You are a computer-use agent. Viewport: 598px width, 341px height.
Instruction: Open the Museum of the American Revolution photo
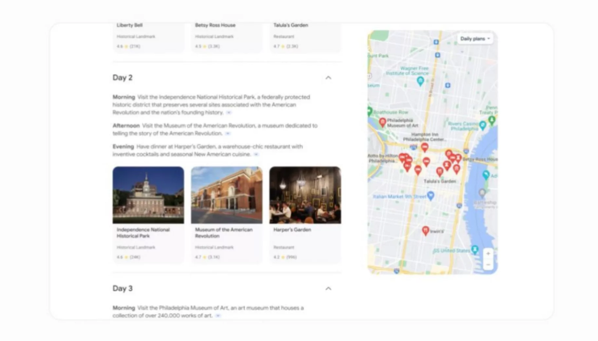pos(227,195)
